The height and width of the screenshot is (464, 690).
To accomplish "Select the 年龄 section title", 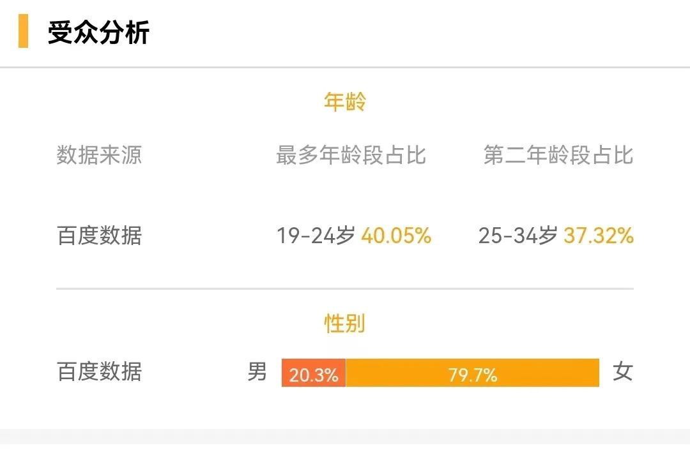I will pyautogui.click(x=344, y=101).
